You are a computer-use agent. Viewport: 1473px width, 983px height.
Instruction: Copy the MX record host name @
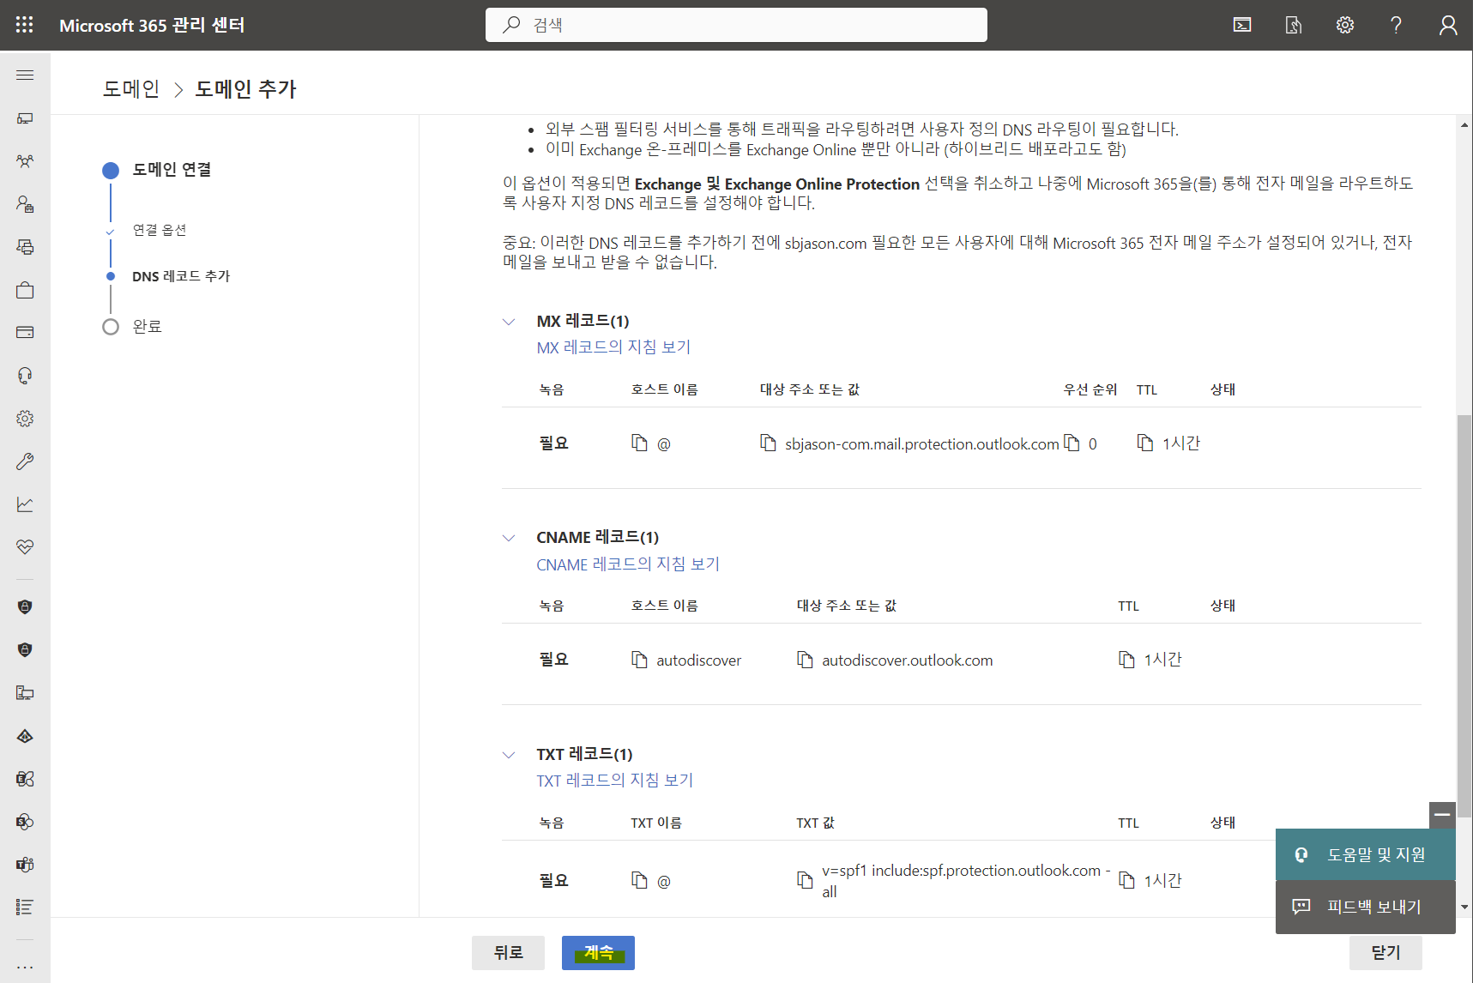click(x=639, y=443)
